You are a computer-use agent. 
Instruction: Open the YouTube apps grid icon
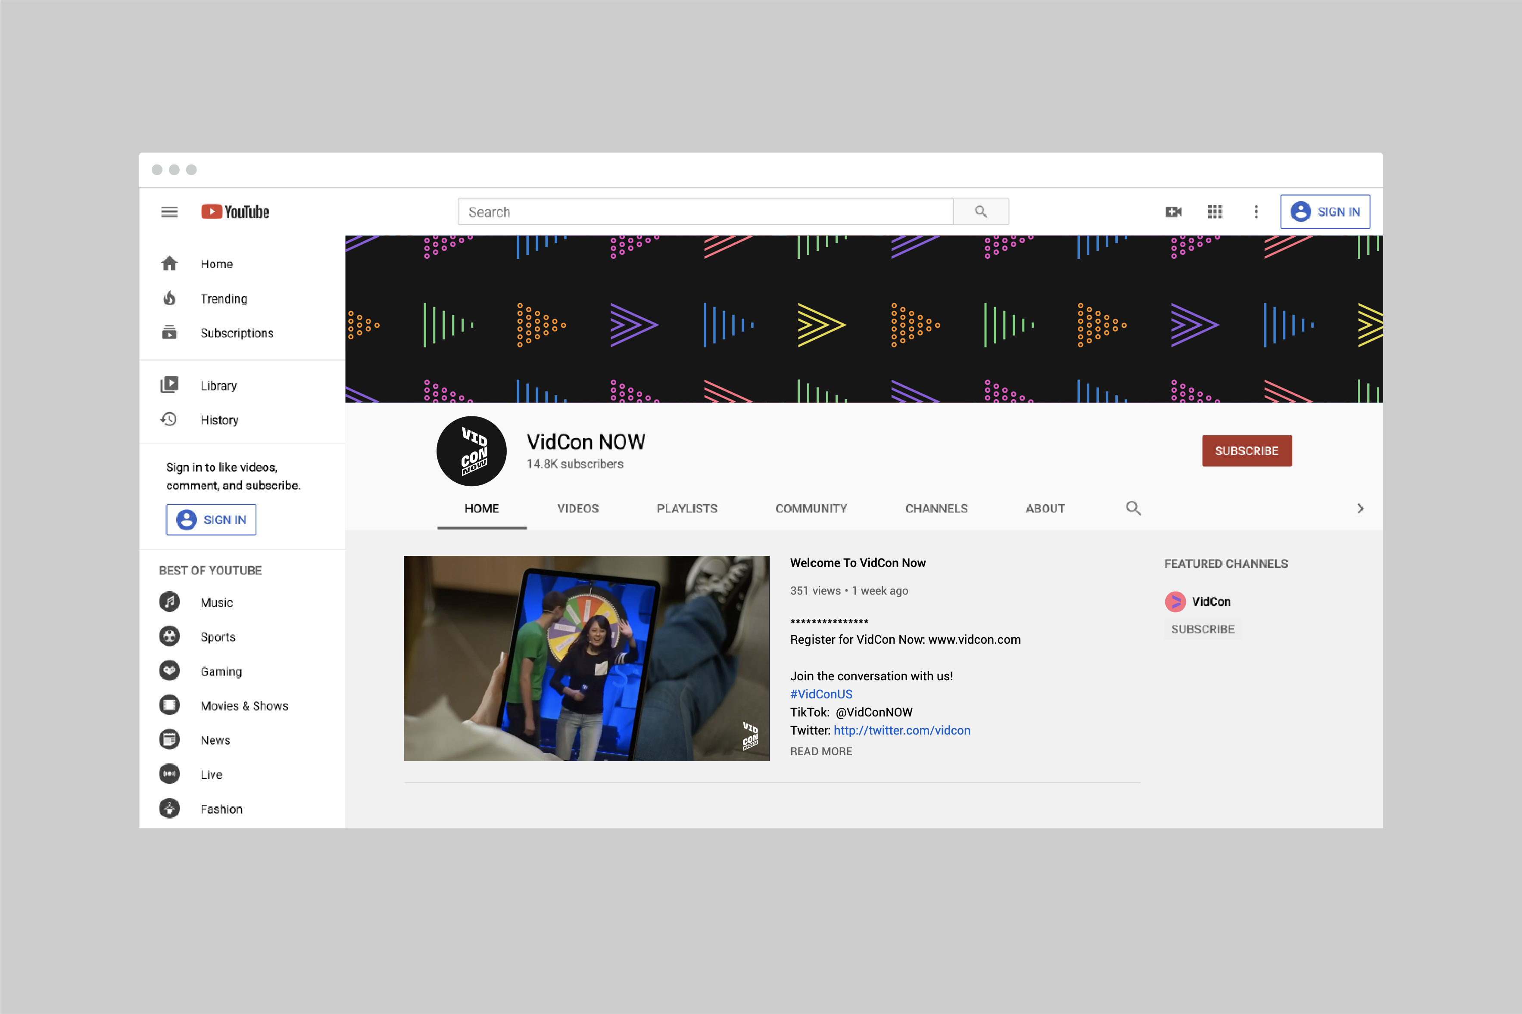(x=1215, y=211)
